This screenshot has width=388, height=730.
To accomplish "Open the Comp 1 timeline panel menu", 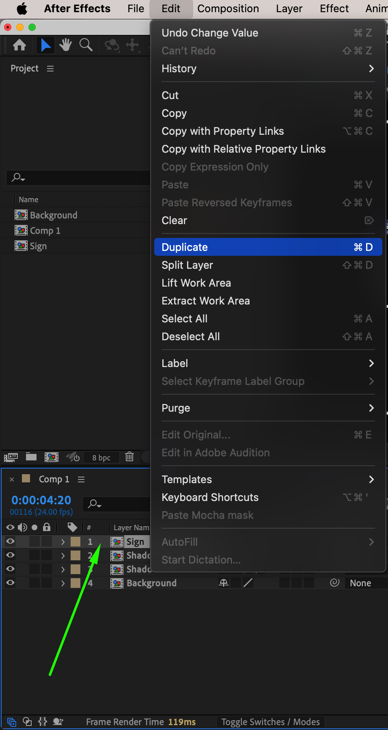I will click(x=81, y=479).
